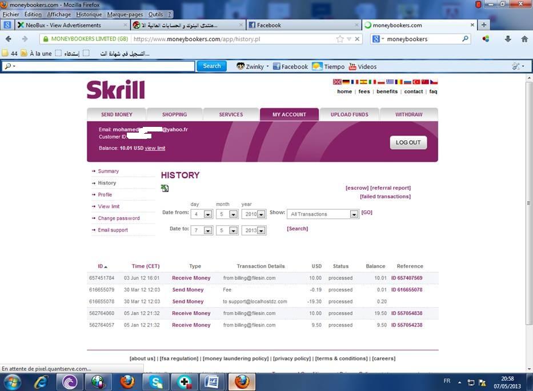Click the LOG OUT button
This screenshot has width=533, height=391.
(x=408, y=143)
